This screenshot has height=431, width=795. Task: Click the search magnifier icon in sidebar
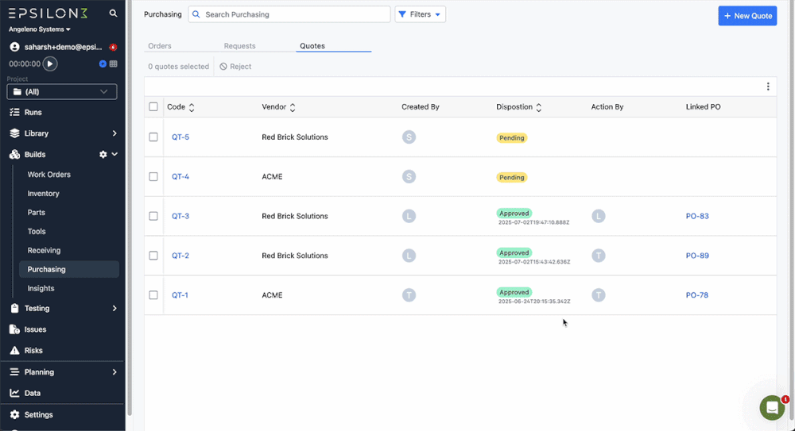(x=113, y=13)
